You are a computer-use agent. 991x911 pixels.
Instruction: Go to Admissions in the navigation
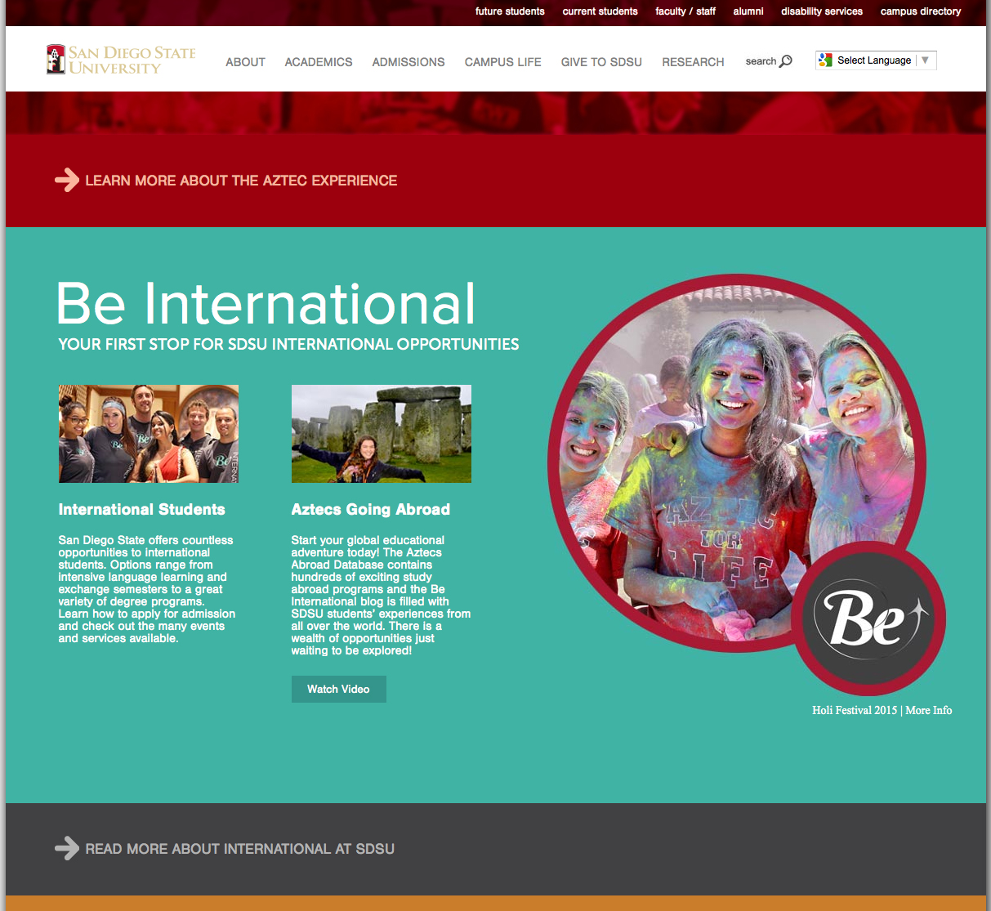point(408,62)
